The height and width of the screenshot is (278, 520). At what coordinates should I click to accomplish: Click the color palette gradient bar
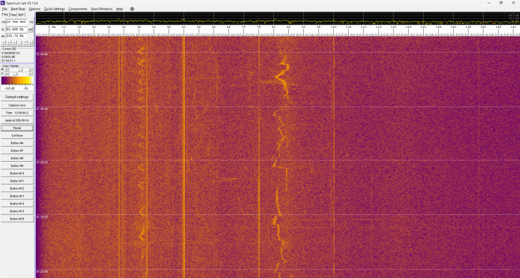16,80
